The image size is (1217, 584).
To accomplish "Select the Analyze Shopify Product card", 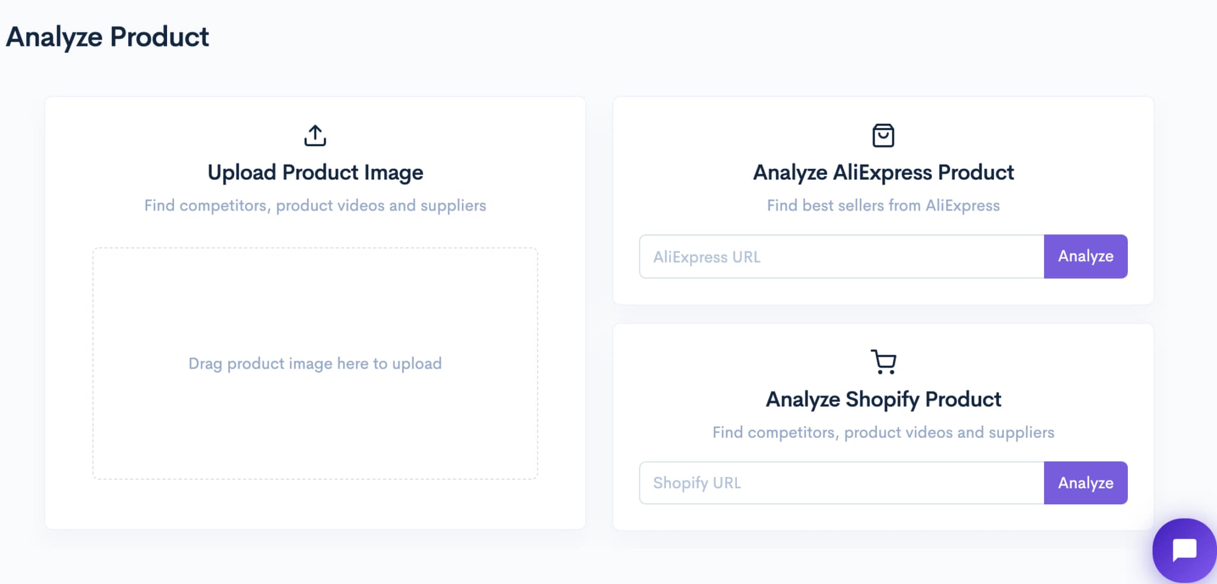I will point(883,426).
